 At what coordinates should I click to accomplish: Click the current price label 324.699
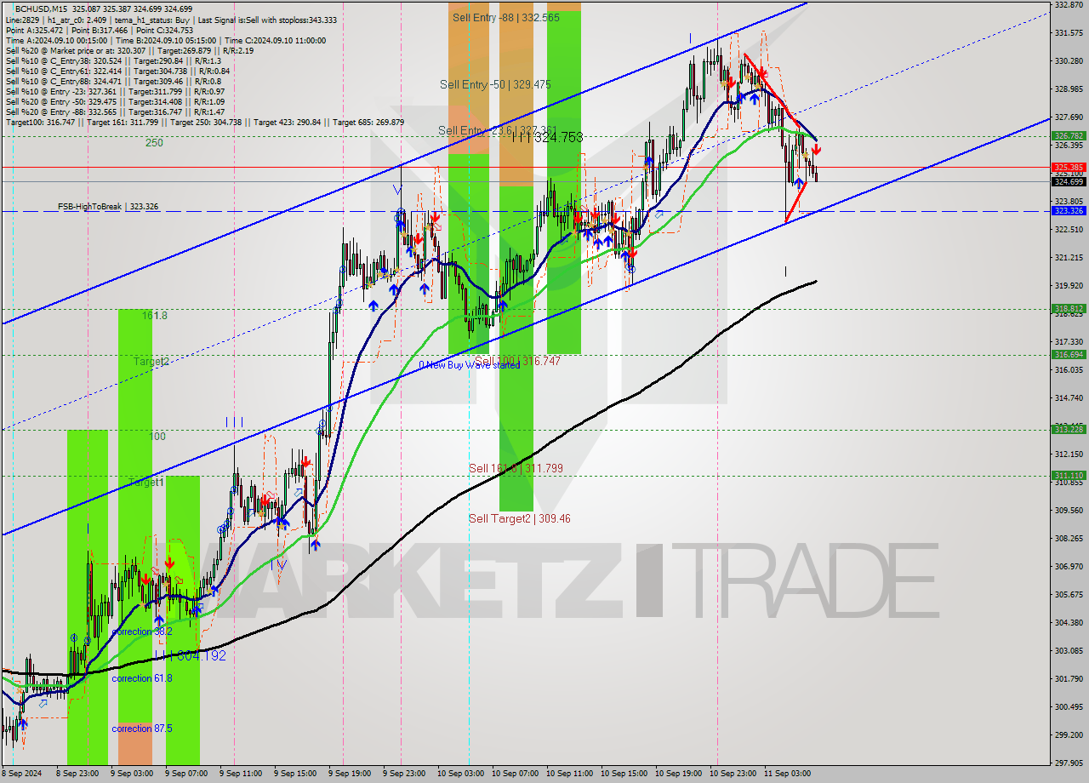click(x=1069, y=181)
